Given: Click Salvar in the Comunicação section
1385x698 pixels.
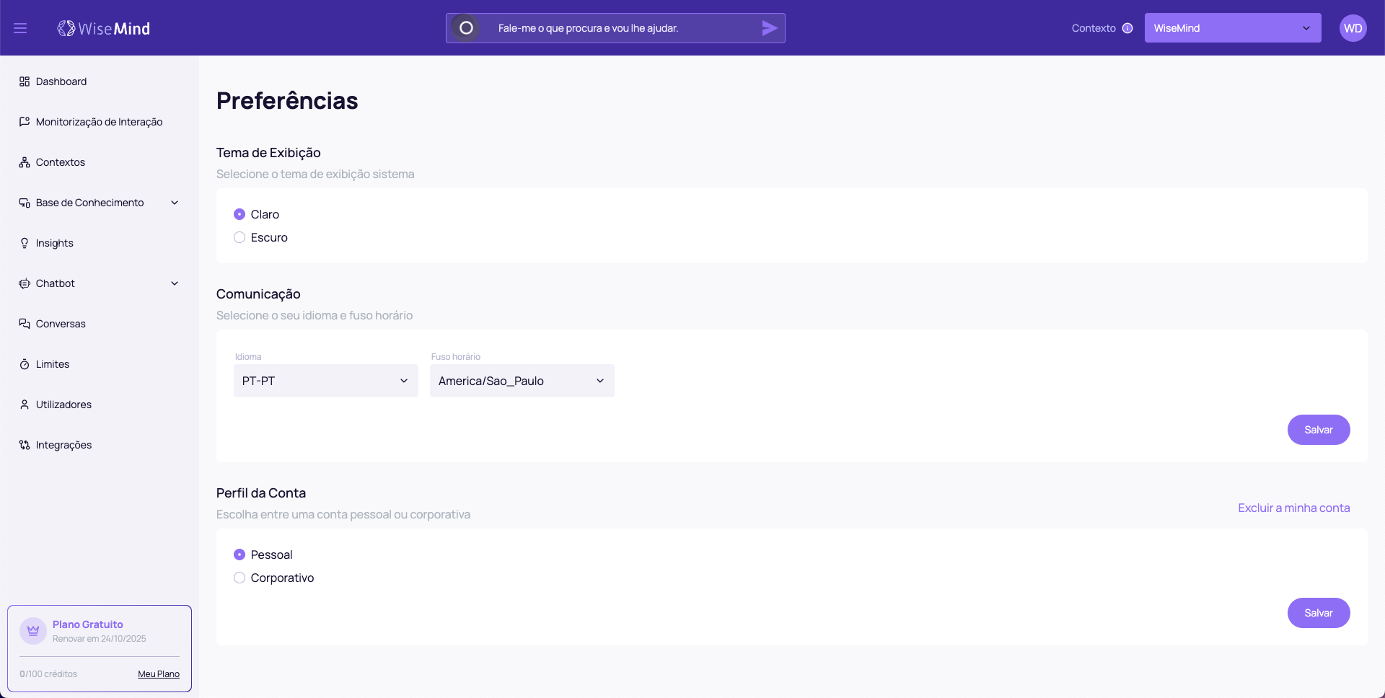Looking at the screenshot, I should pos(1318,430).
